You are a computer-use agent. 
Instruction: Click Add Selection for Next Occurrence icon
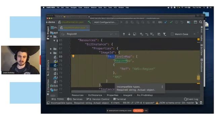pyautogui.click(x=141, y=34)
